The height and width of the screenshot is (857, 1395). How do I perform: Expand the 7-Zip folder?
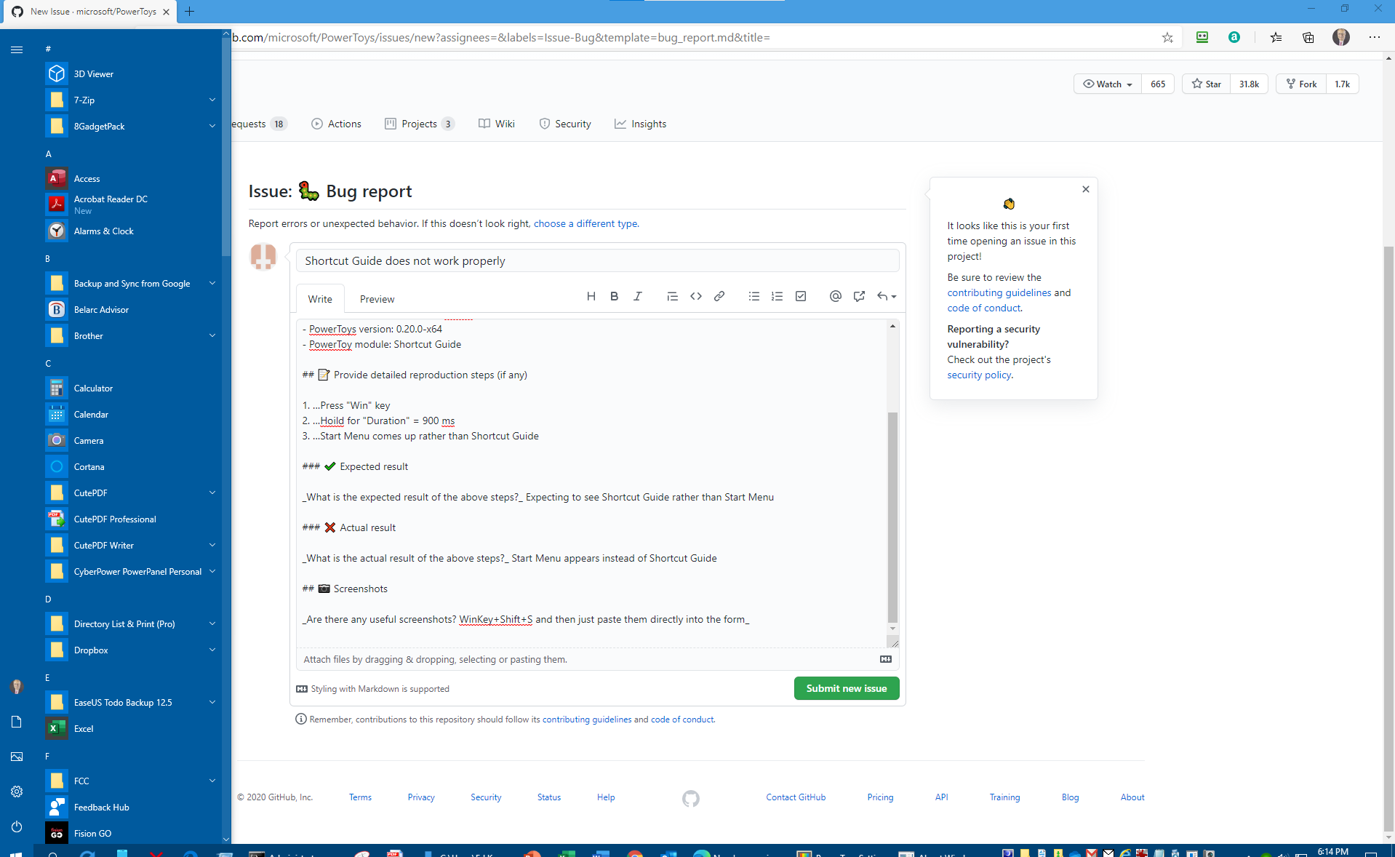coord(131,100)
